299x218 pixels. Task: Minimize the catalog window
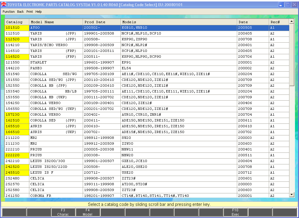(x=281, y=5)
